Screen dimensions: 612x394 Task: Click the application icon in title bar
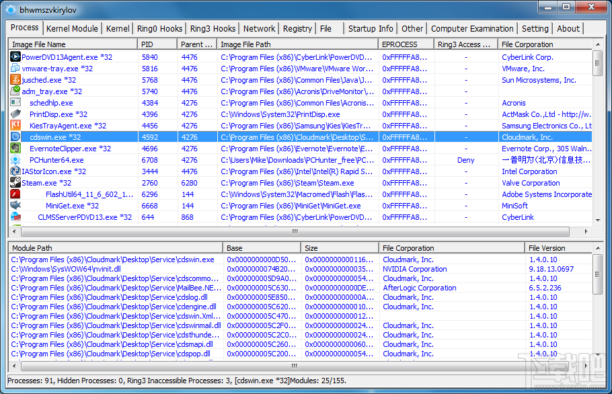[x=11, y=9]
